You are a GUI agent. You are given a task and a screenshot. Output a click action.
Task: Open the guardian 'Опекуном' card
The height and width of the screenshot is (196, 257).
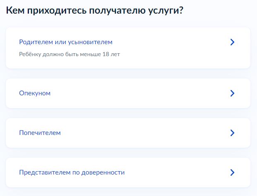pyautogui.click(x=128, y=93)
